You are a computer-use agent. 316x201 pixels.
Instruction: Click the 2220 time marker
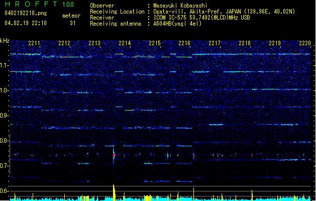coord(305,43)
